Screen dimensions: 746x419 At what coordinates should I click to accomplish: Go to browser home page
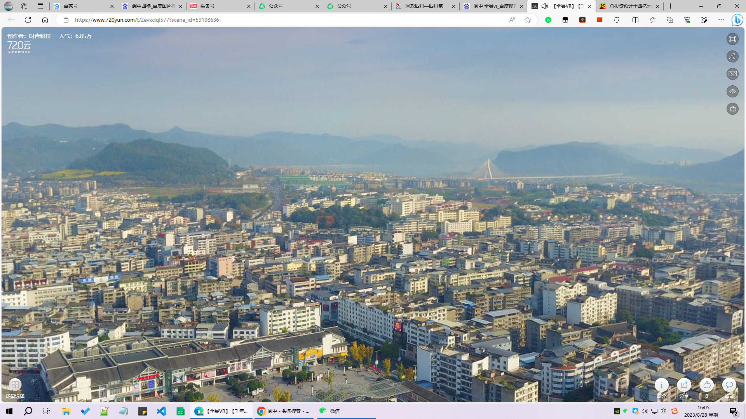[45, 20]
